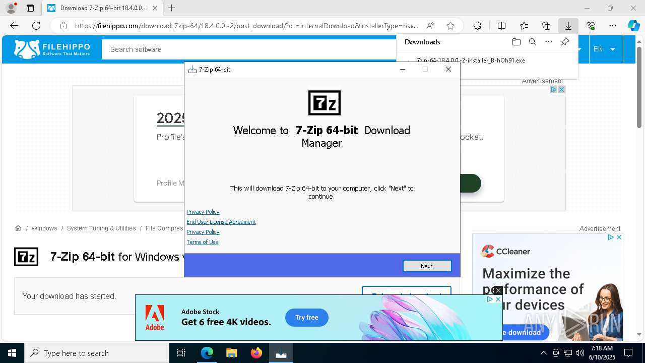Open the System Tuning & Utilities breadcrumb

(101, 228)
